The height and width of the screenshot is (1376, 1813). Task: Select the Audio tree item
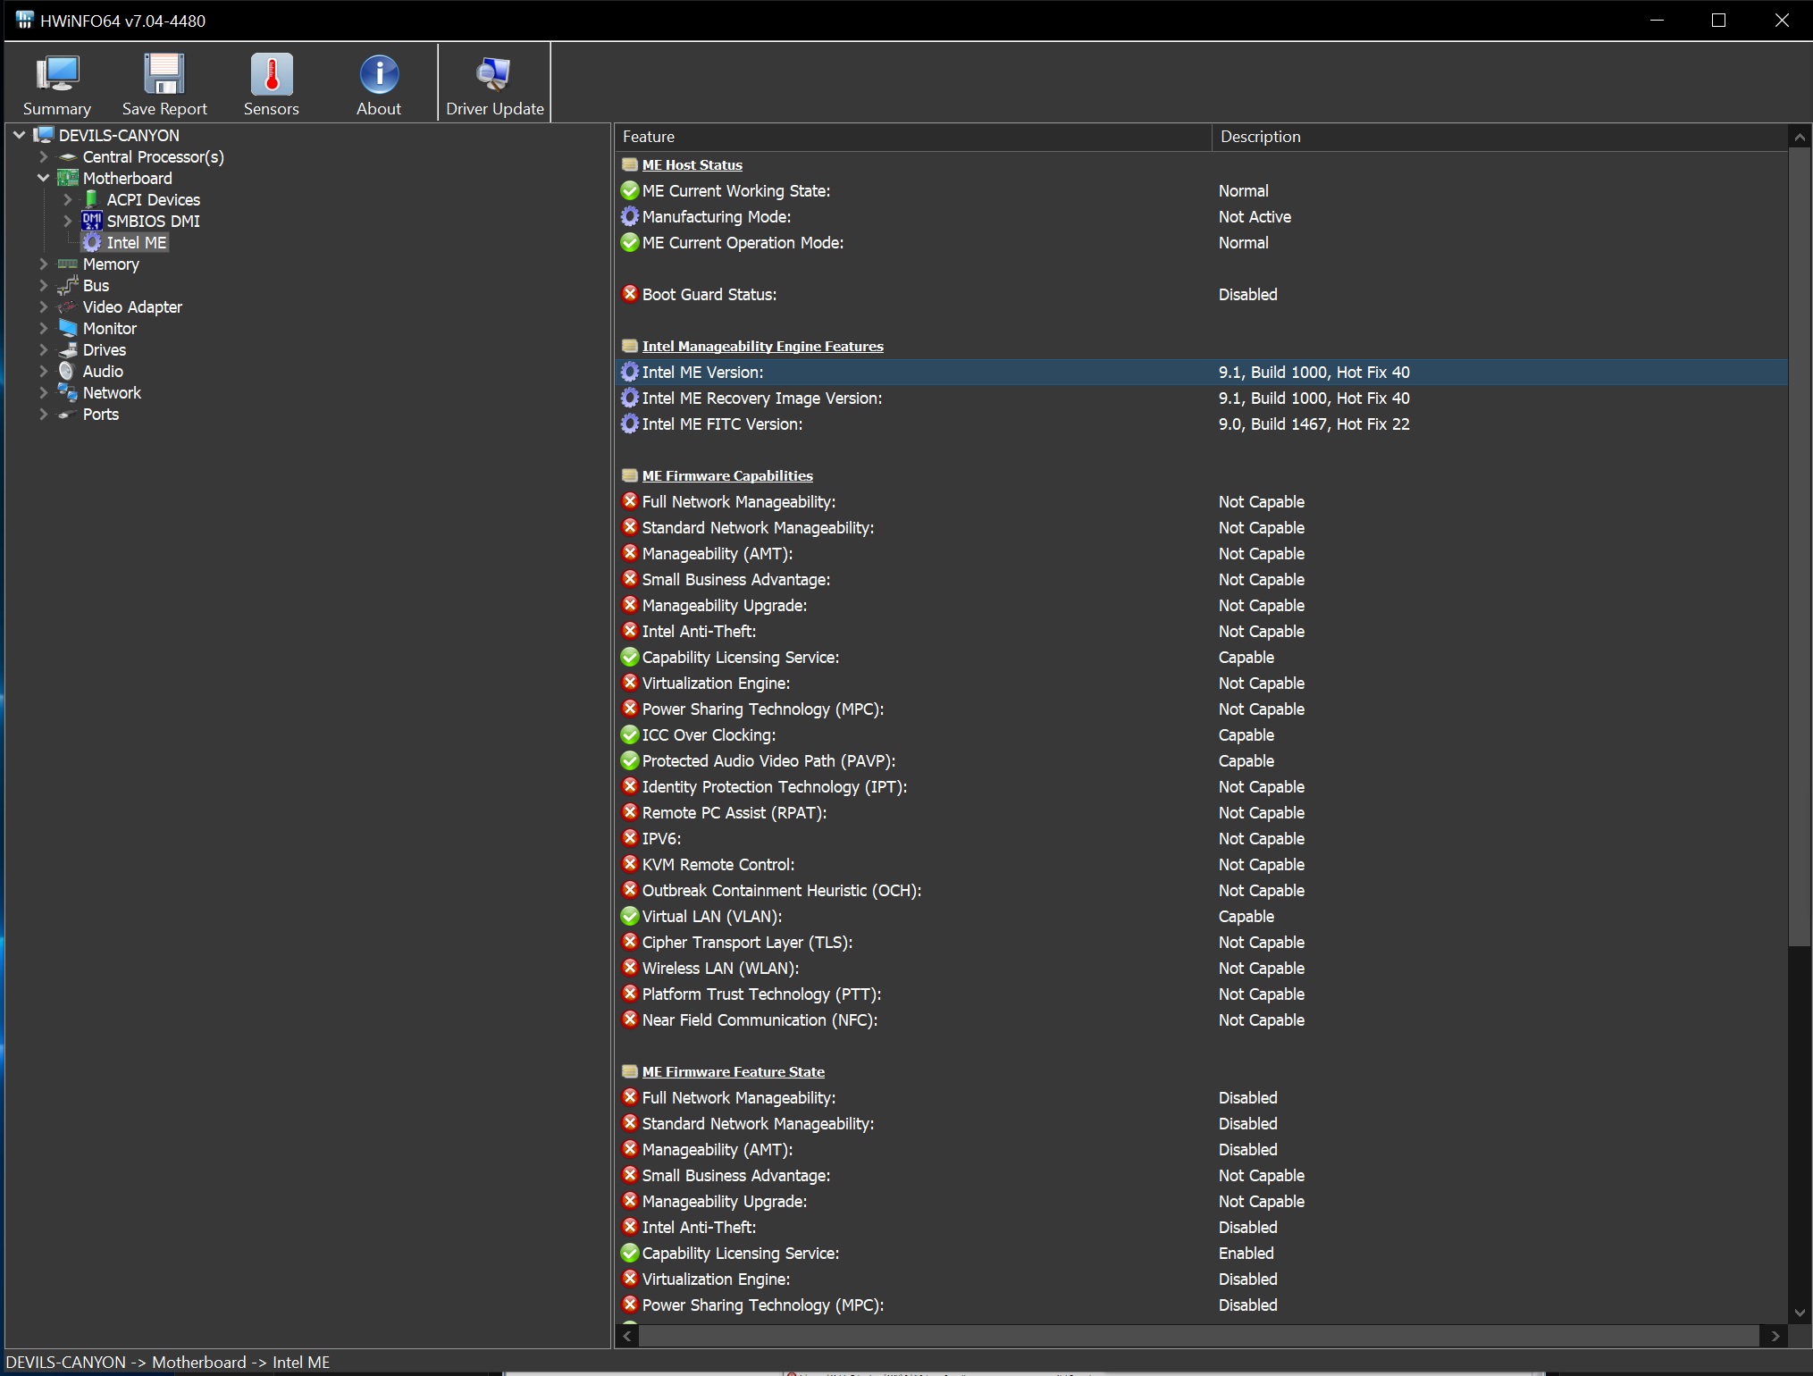[103, 372]
